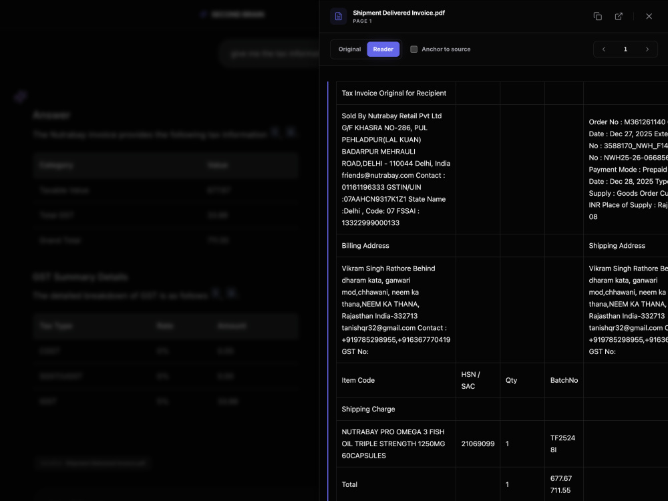Click the Item Code column header
This screenshot has width=668, height=501.
click(395, 381)
